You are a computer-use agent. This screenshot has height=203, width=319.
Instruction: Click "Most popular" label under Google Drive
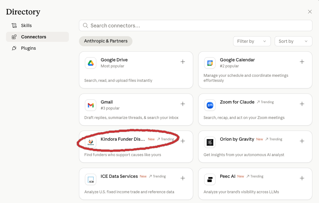[112, 66]
